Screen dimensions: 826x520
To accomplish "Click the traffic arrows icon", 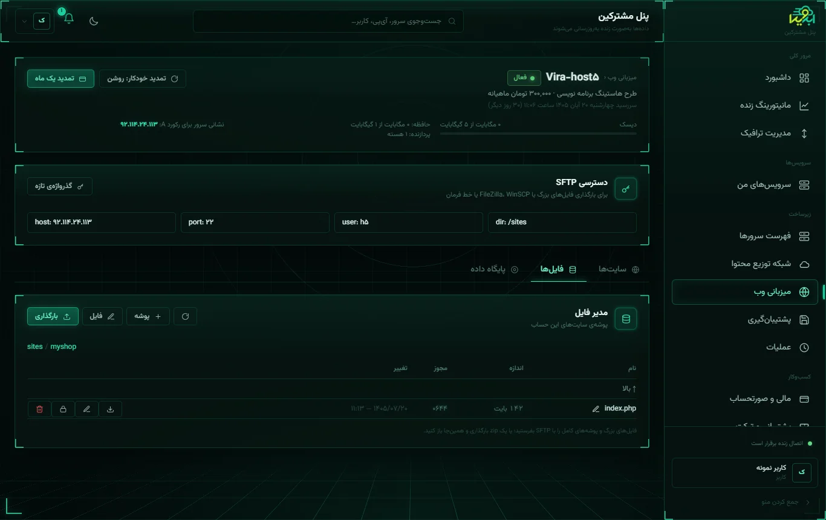I will (804, 134).
